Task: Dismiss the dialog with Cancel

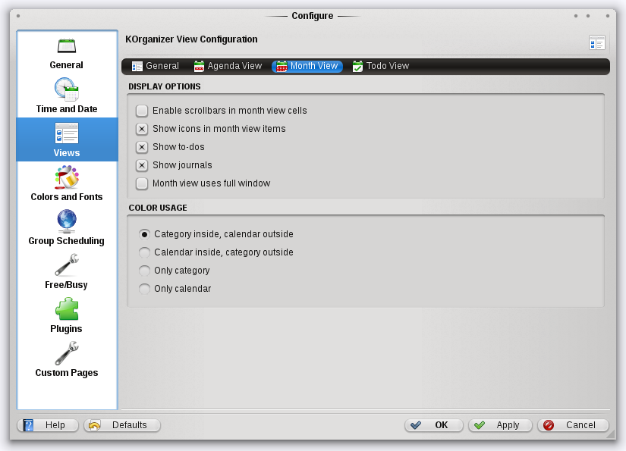Action: pos(573,425)
